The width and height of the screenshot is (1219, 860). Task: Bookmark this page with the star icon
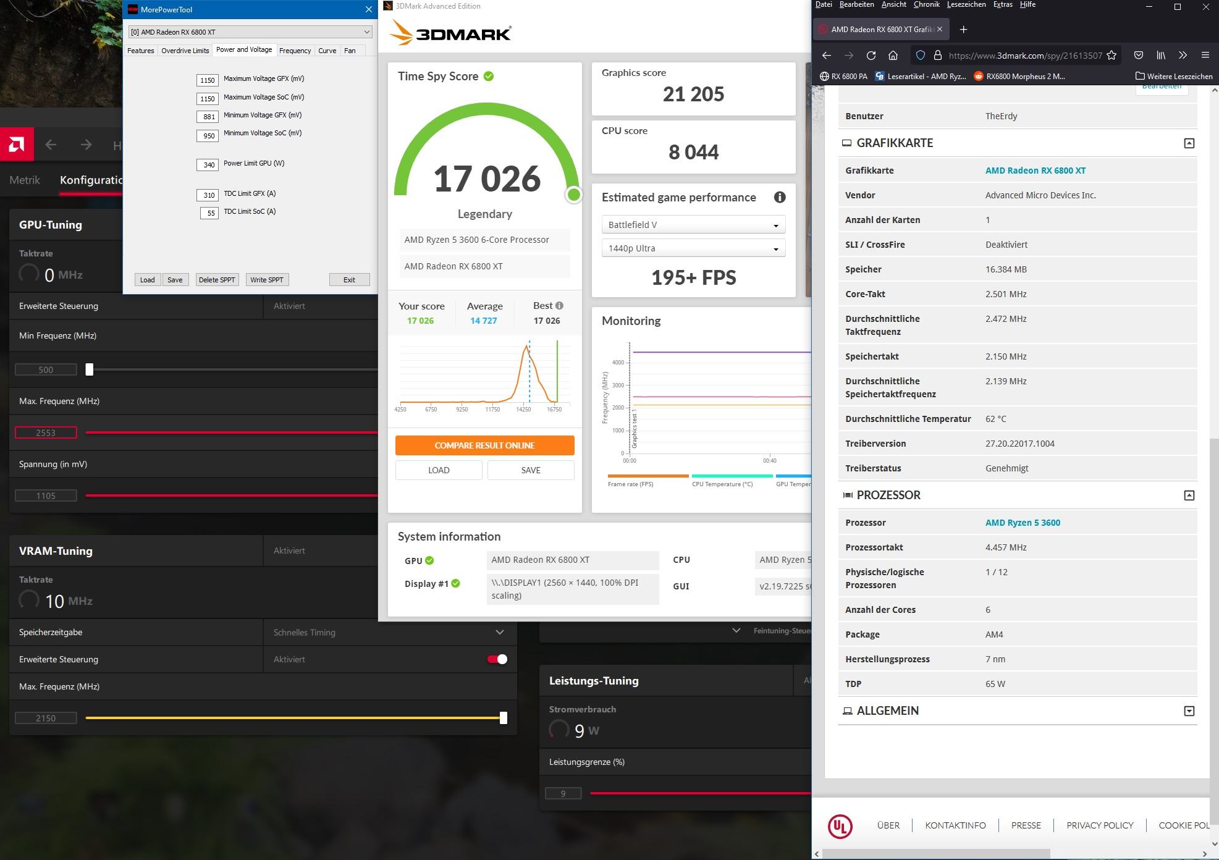tap(1111, 56)
